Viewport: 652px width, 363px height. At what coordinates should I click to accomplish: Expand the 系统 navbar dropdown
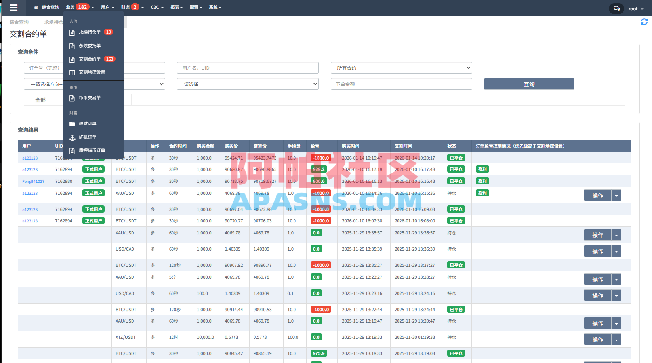click(x=215, y=7)
